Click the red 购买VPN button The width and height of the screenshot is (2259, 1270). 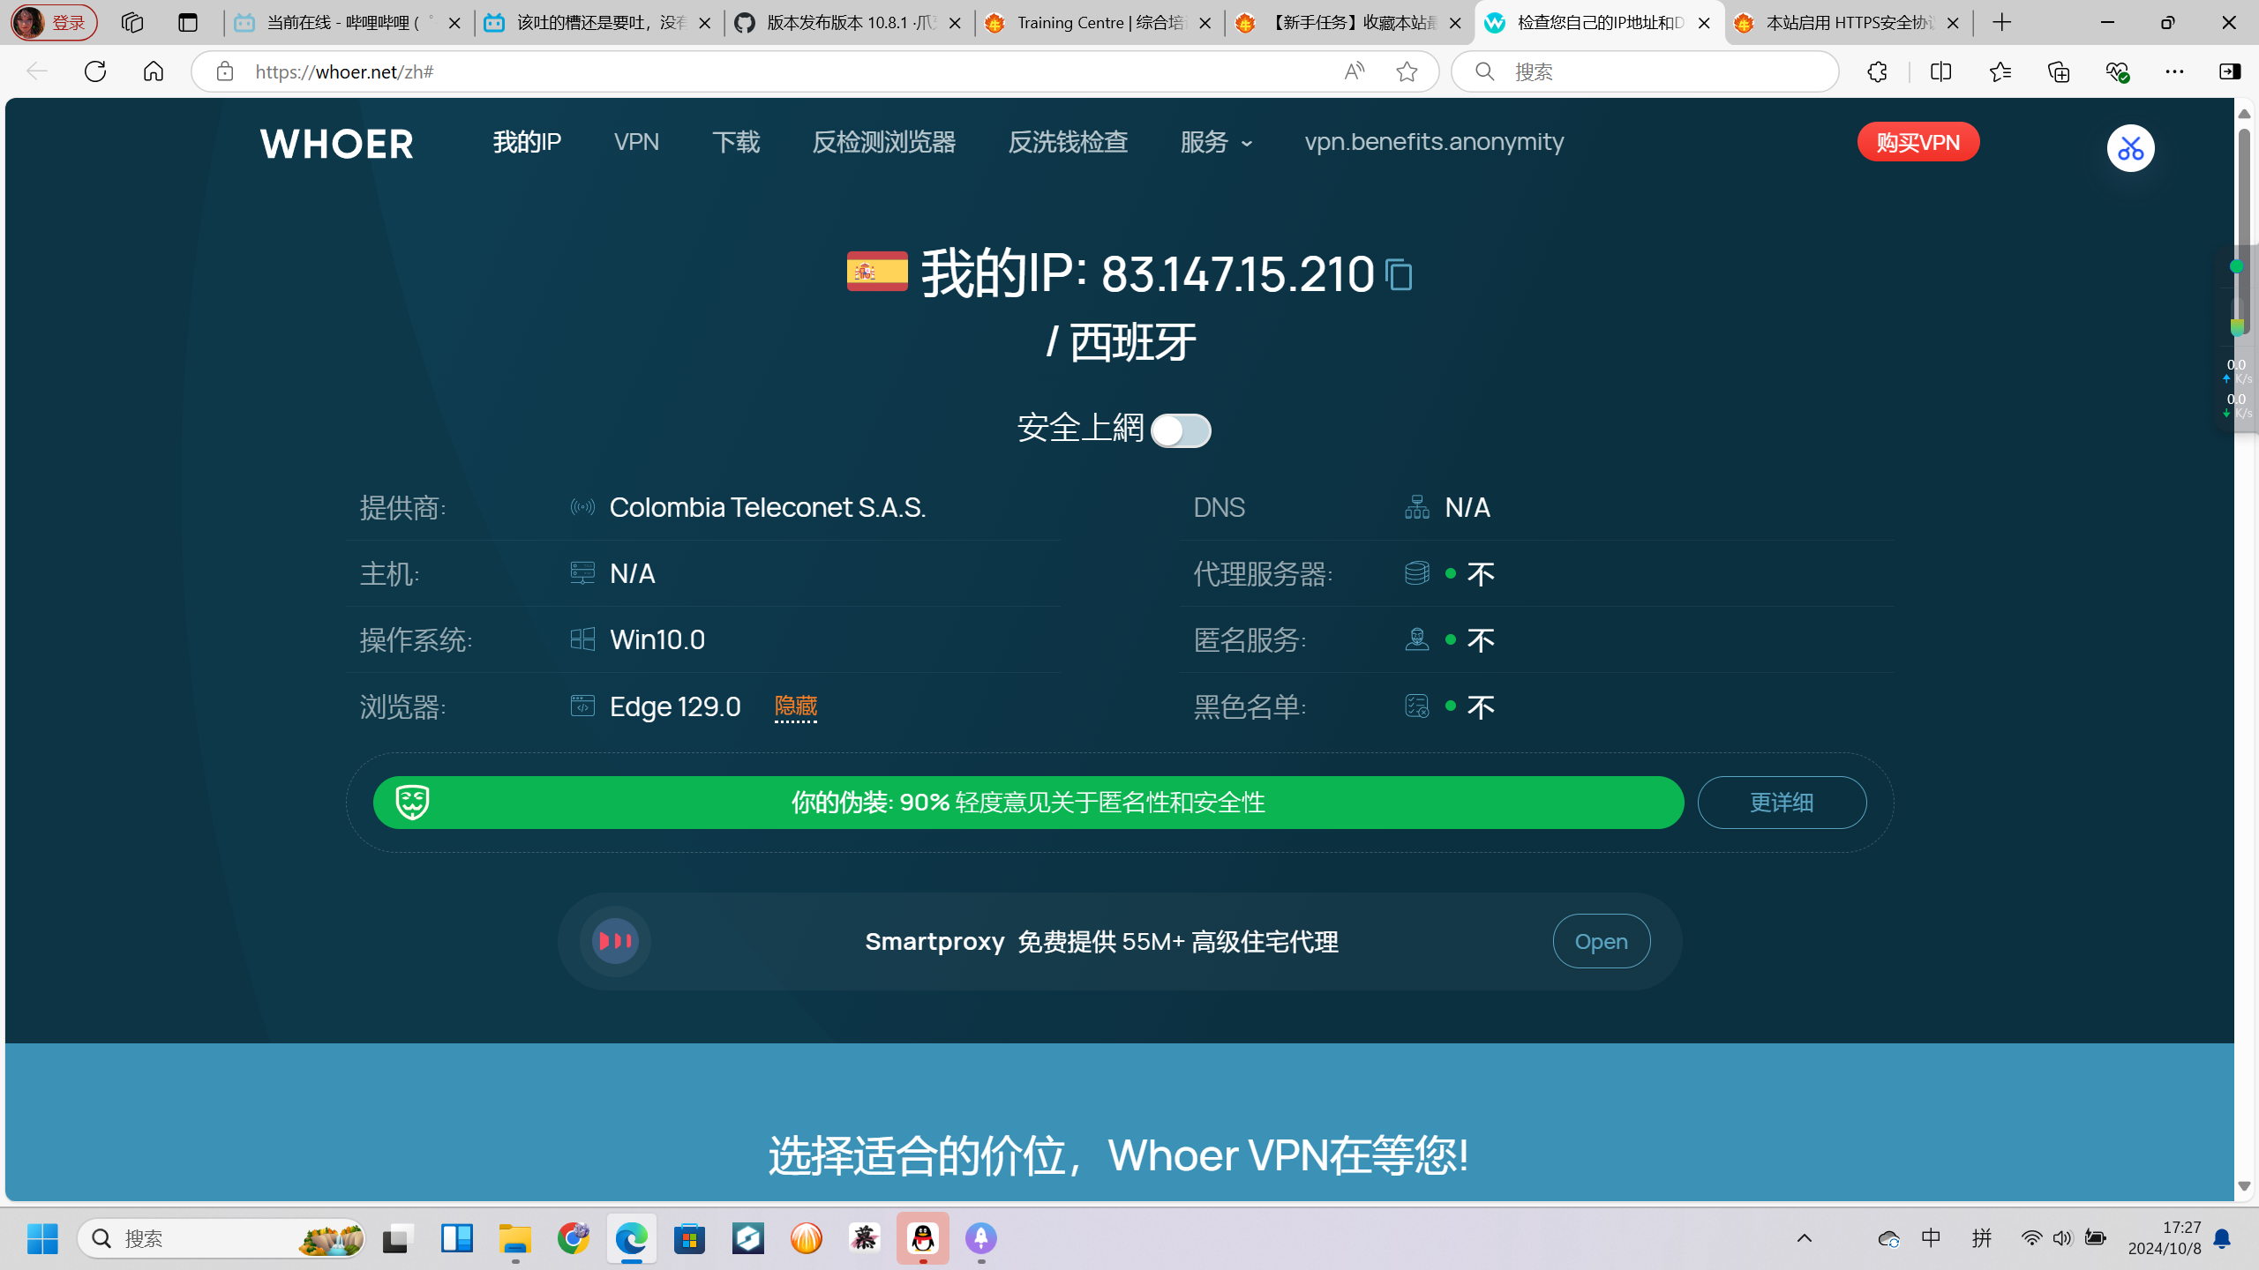(x=1918, y=142)
